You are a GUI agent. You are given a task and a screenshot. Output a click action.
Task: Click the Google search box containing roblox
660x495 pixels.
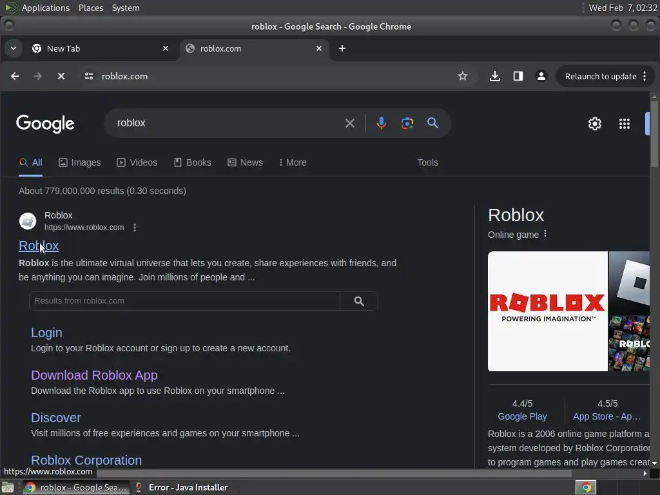[228, 123]
